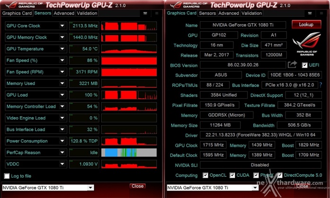Click the Fan Speed (RPM) history graph
330x198 pixels.
click(129, 72)
